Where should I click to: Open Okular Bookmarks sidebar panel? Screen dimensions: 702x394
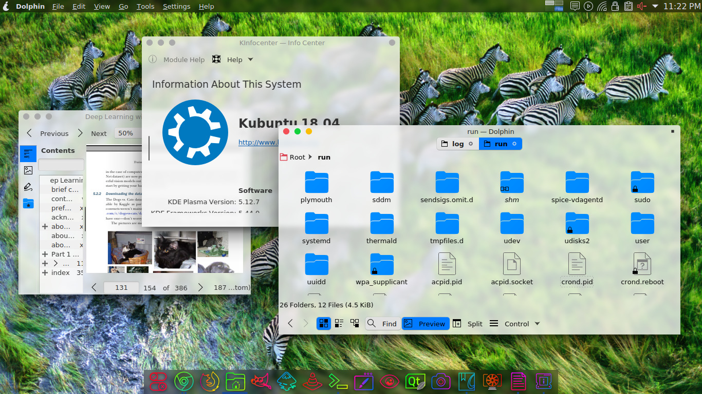tap(28, 203)
